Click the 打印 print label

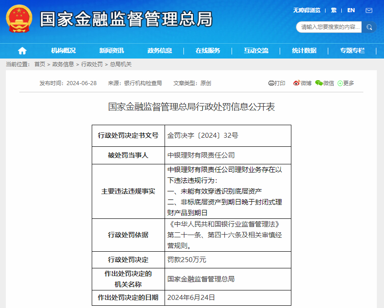pos(280,83)
